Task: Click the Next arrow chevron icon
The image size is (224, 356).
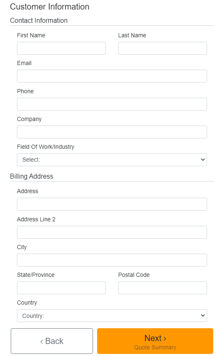Action: point(165,339)
